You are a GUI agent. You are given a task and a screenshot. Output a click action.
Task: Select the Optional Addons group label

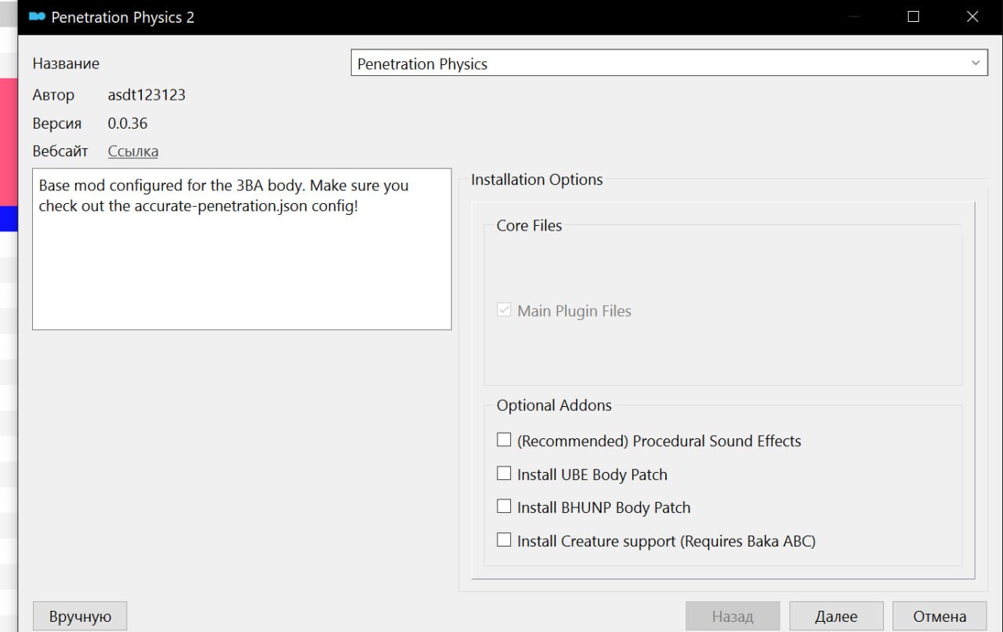point(554,405)
